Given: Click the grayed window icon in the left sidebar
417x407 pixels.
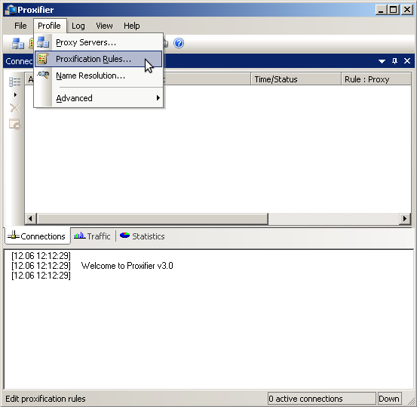Looking at the screenshot, I should [x=14, y=124].
